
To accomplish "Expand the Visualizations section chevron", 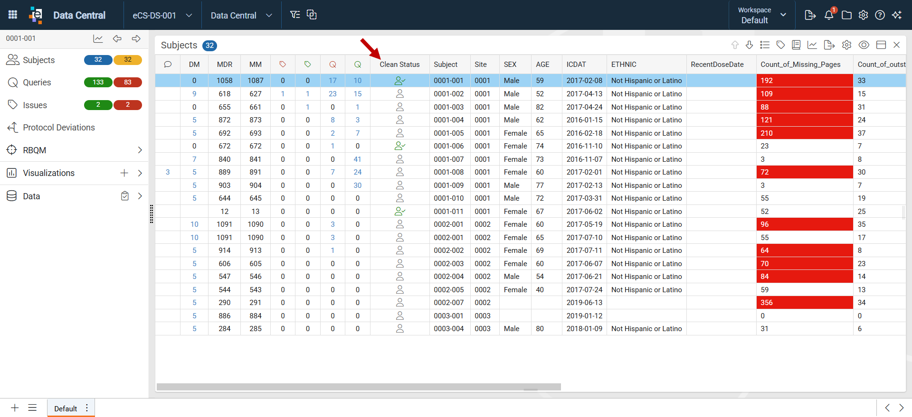I will pos(140,173).
